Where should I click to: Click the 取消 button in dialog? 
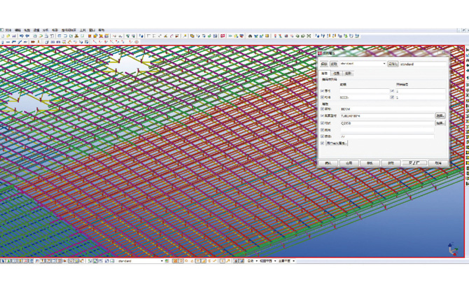[438, 162]
